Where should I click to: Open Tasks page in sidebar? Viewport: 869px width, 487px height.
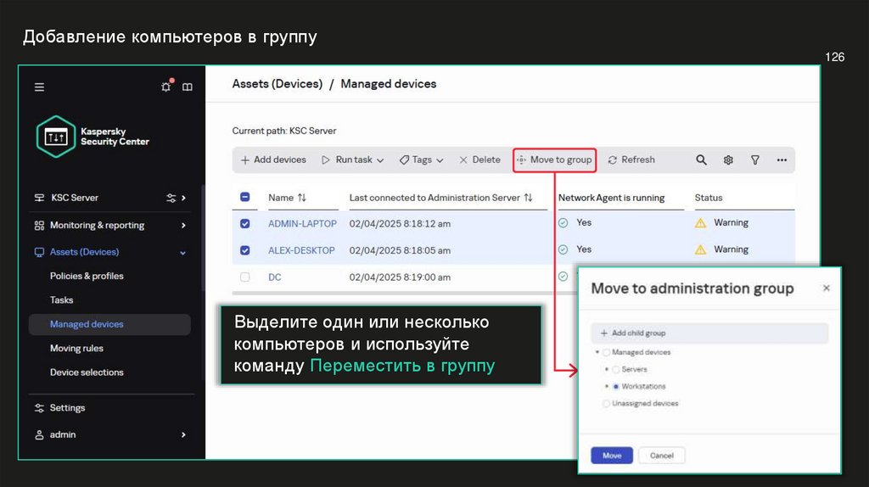[x=61, y=299]
